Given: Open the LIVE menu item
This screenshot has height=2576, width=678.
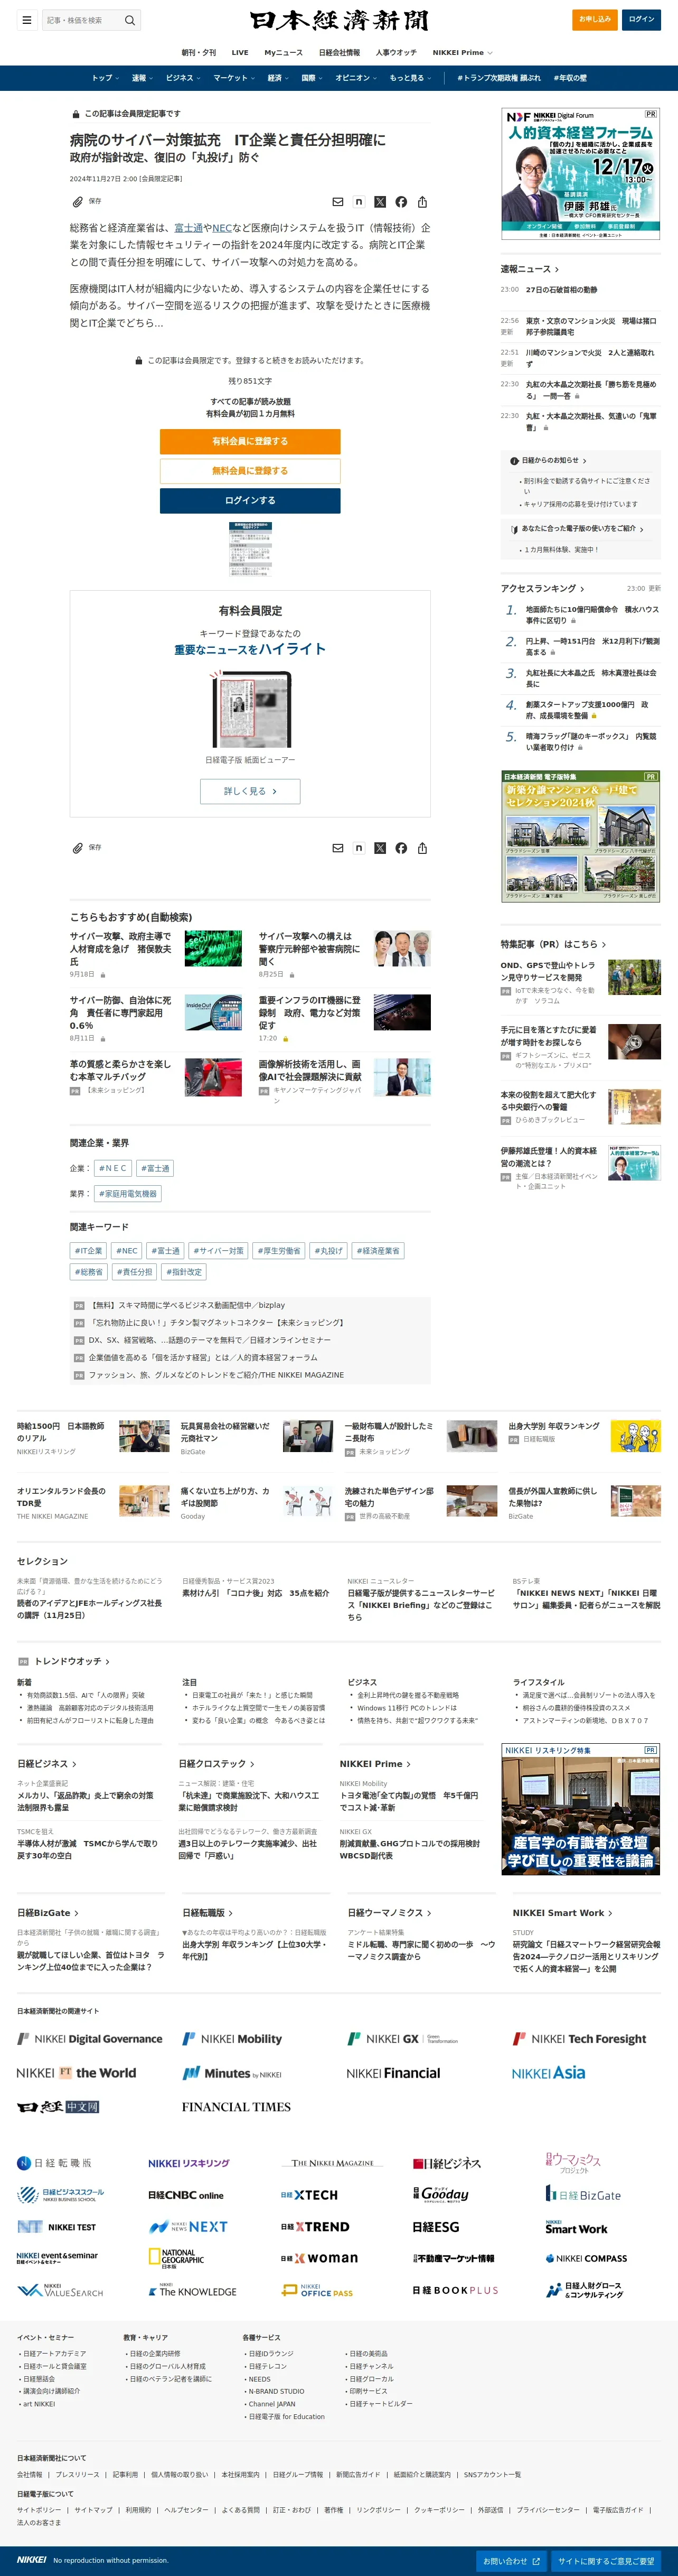Looking at the screenshot, I should tap(240, 52).
